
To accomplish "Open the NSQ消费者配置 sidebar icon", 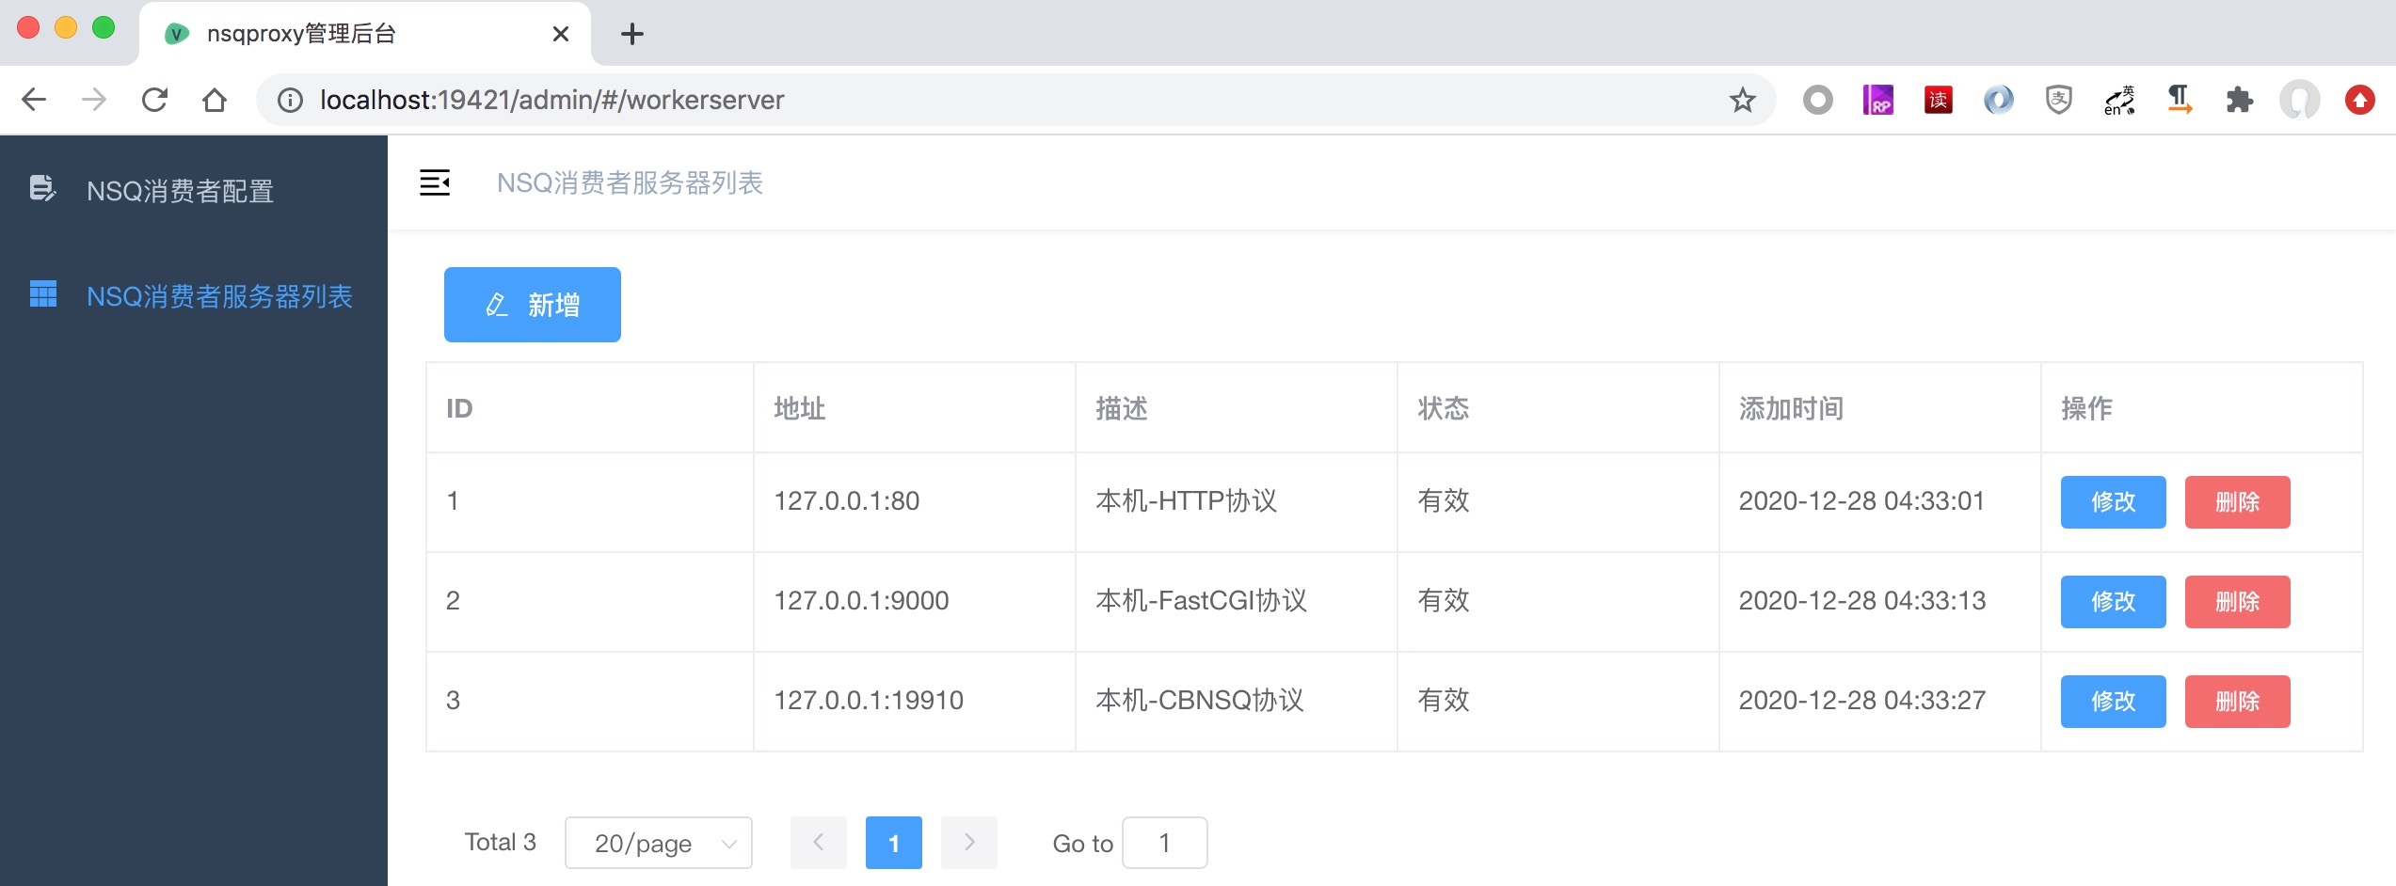I will coord(41,191).
